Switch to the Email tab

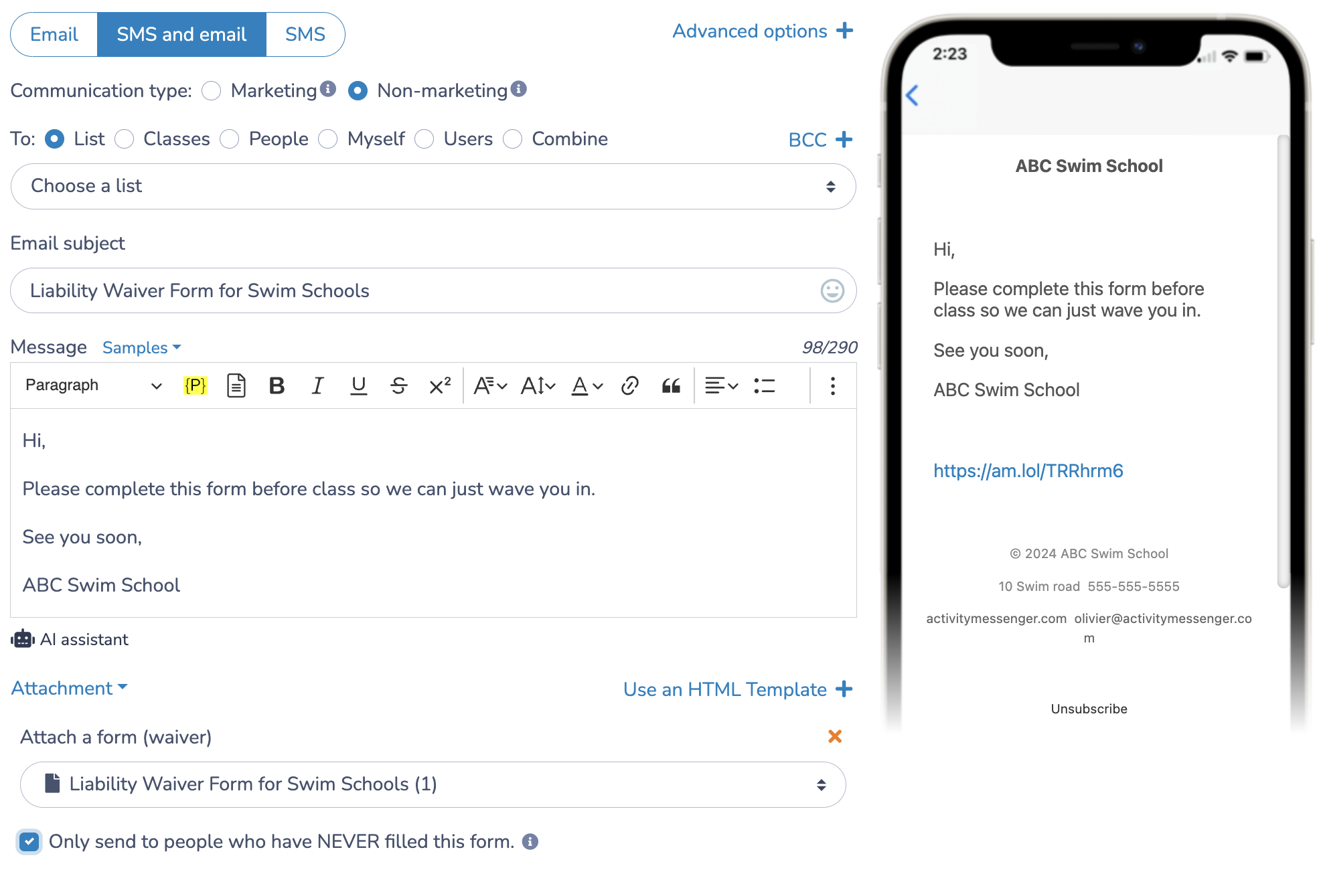point(54,34)
